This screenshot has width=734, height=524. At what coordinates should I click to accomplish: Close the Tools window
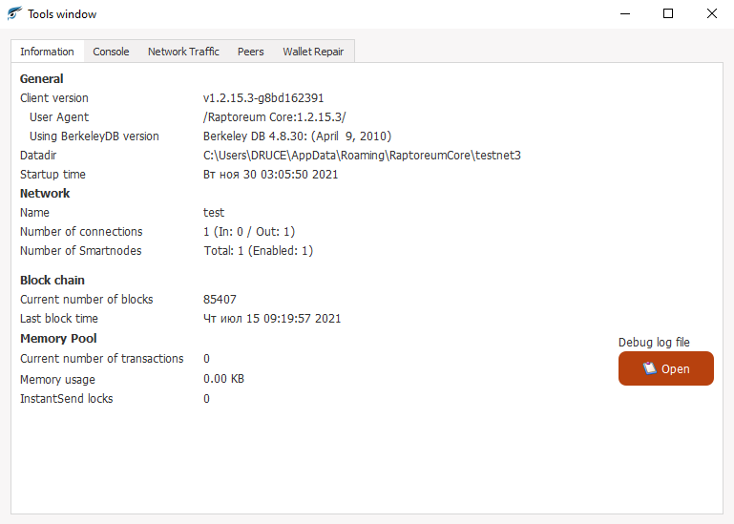click(711, 13)
